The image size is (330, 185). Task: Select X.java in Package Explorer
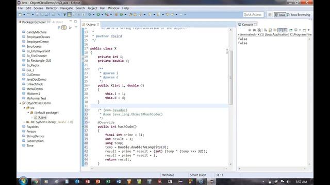coord(42,118)
